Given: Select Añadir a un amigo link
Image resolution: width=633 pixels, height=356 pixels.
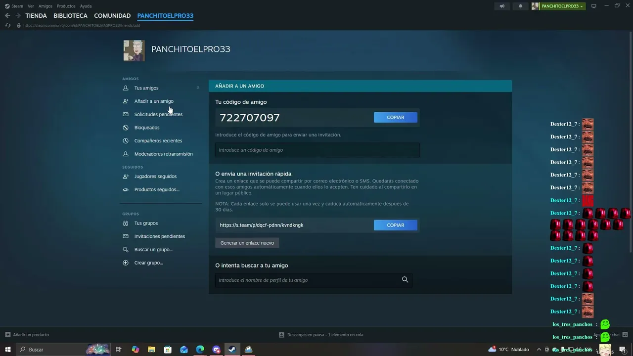Looking at the screenshot, I should click(154, 101).
